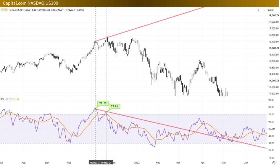The width and height of the screenshot is (279, 165).
Task: Click the 73.91 RSI callout label
Action: pos(114,106)
